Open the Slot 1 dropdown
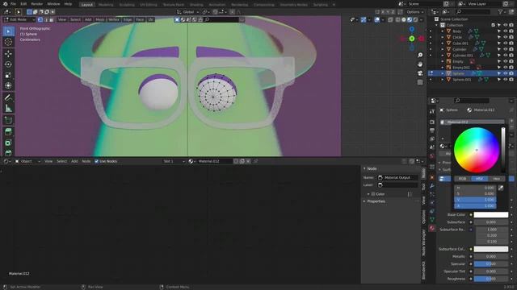 click(x=174, y=161)
